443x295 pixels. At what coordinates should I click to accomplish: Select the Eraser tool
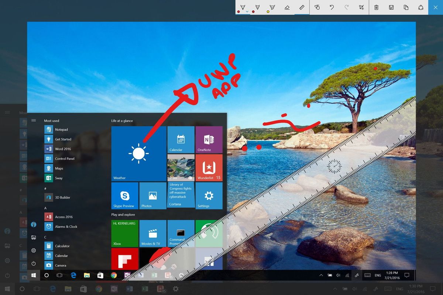286,7
